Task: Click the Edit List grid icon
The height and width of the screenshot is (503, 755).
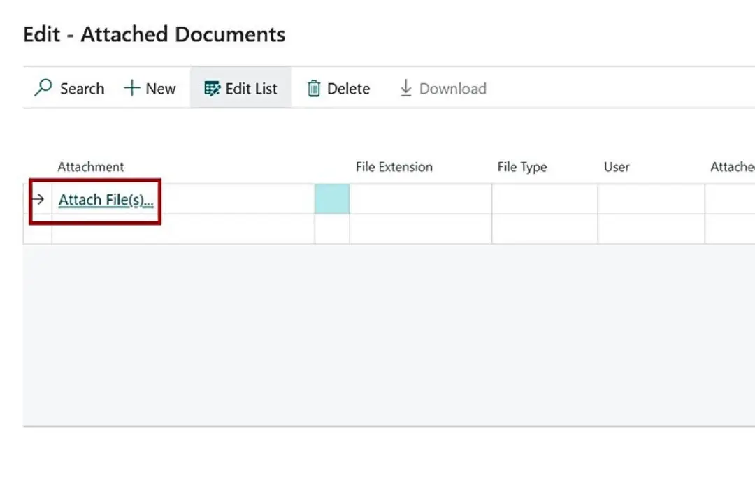Action: pos(213,89)
